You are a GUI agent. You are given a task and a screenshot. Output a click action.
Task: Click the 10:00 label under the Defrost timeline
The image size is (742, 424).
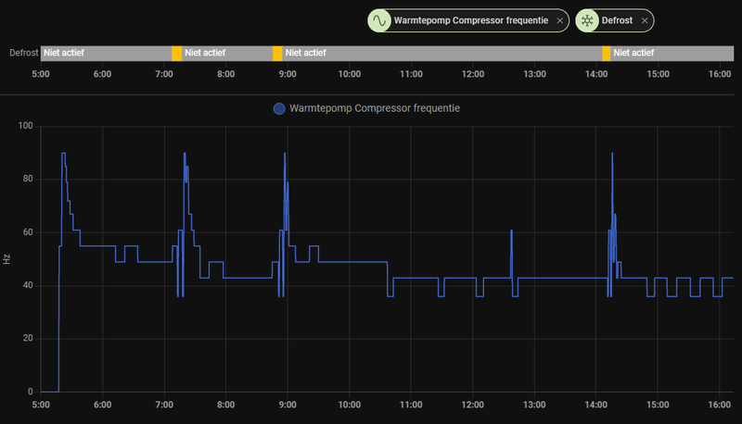pyautogui.click(x=350, y=74)
